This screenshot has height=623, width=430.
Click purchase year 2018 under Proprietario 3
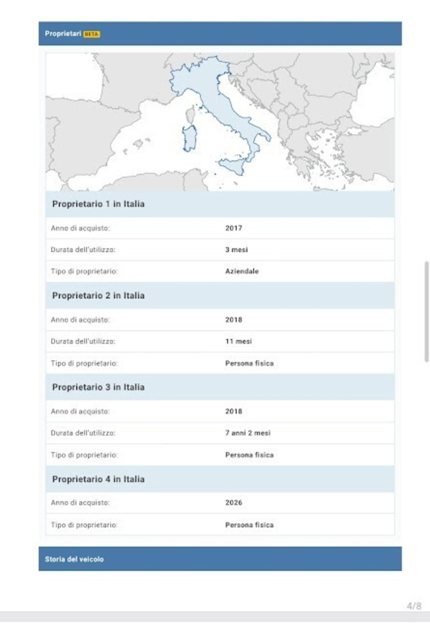coord(234,411)
